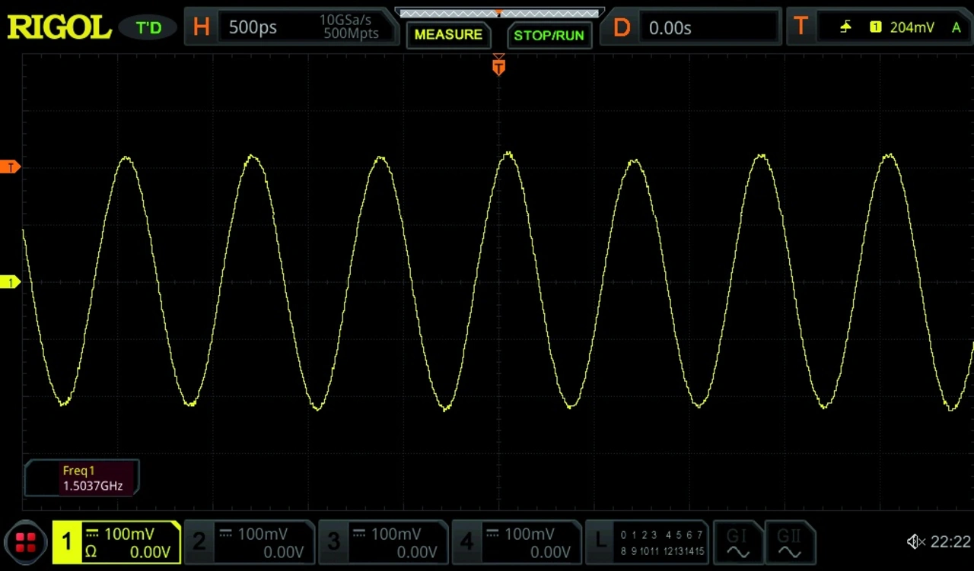The width and height of the screenshot is (974, 571).
Task: Enable channel 2 input
Action: click(250, 543)
